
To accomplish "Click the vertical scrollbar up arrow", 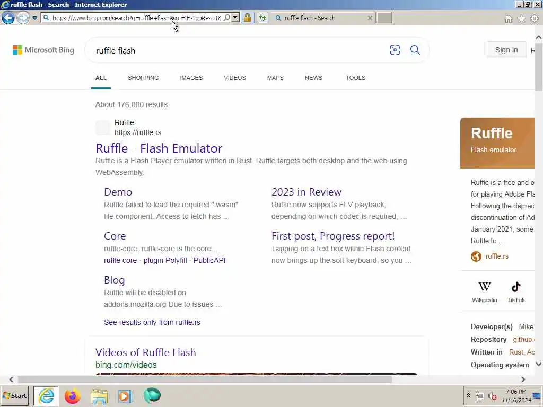I will pos(539,38).
